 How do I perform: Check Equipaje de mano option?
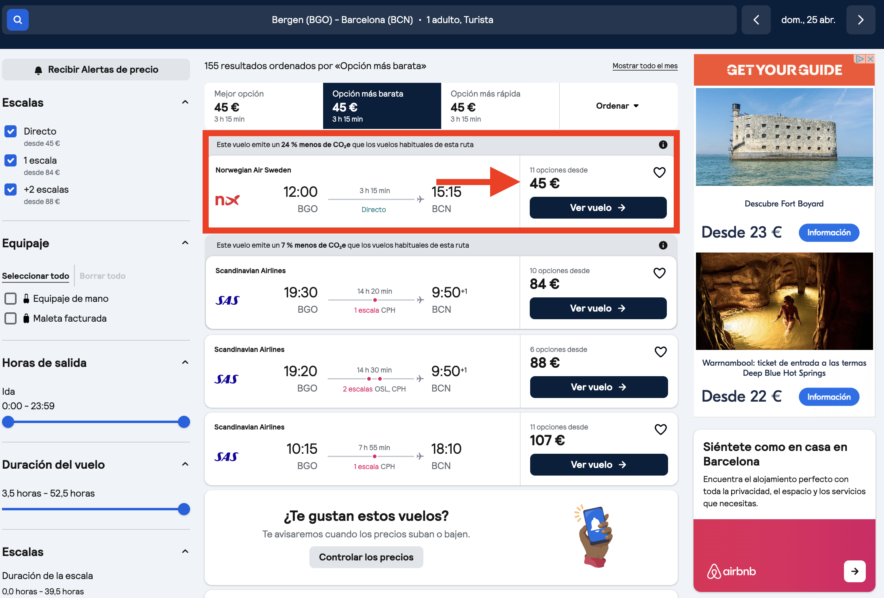11,299
